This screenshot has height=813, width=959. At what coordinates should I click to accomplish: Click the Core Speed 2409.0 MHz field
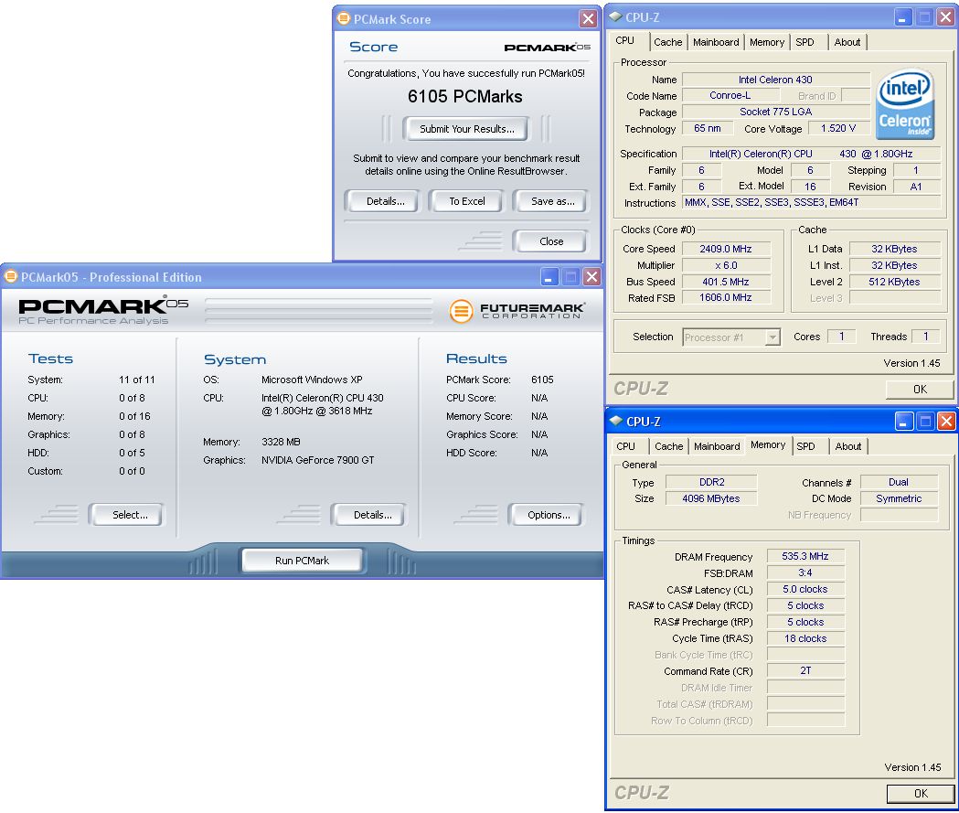click(x=726, y=249)
